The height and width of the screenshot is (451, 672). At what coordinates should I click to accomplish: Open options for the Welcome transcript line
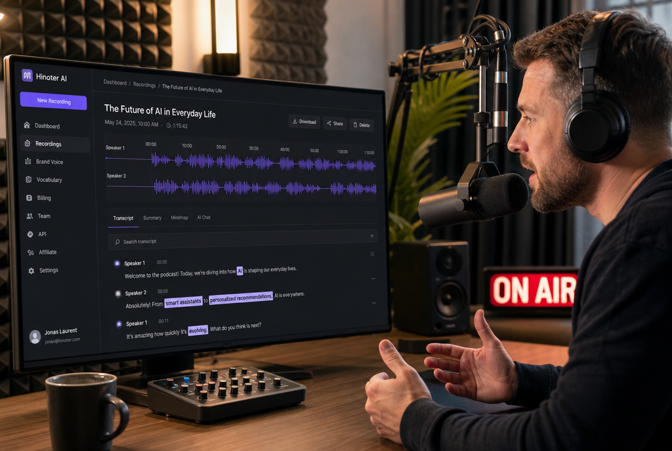click(x=373, y=278)
